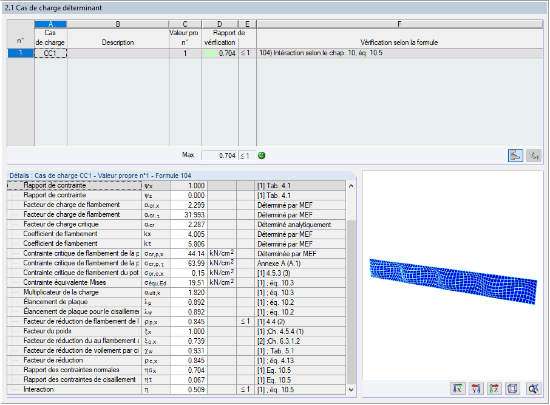Click 'Vérification selon la formule' column header
This screenshot has height=405, width=550.
pyautogui.click(x=399, y=43)
